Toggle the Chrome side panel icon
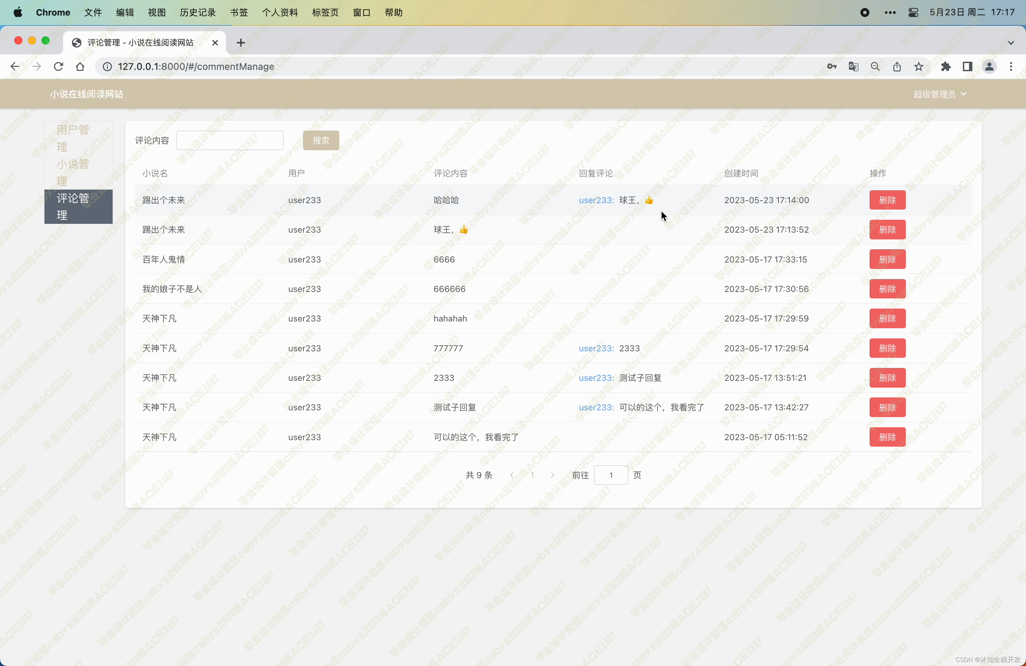Image resolution: width=1026 pixels, height=666 pixels. (x=967, y=66)
